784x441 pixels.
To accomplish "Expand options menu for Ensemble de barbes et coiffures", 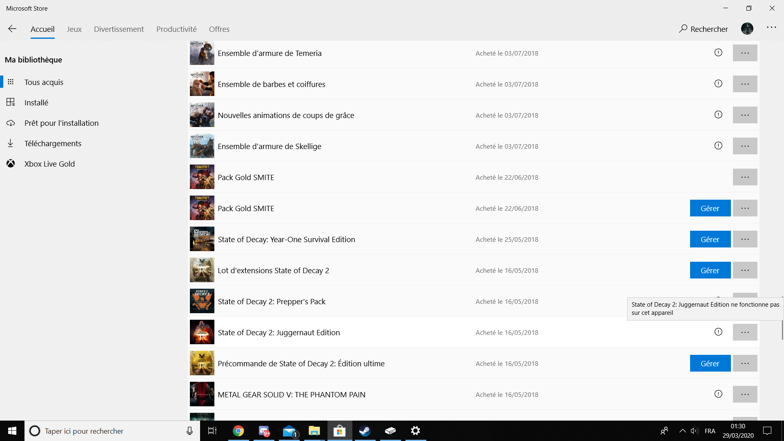I will 745,84.
